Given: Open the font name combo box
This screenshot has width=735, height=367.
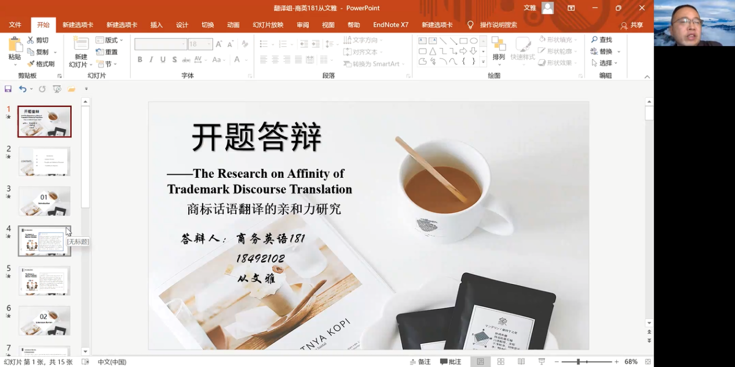Looking at the screenshot, I should pyautogui.click(x=160, y=44).
